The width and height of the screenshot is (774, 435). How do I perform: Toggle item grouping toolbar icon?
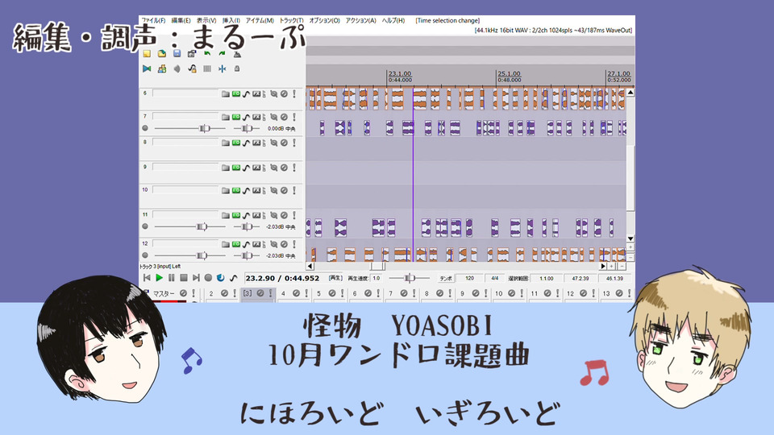(162, 68)
